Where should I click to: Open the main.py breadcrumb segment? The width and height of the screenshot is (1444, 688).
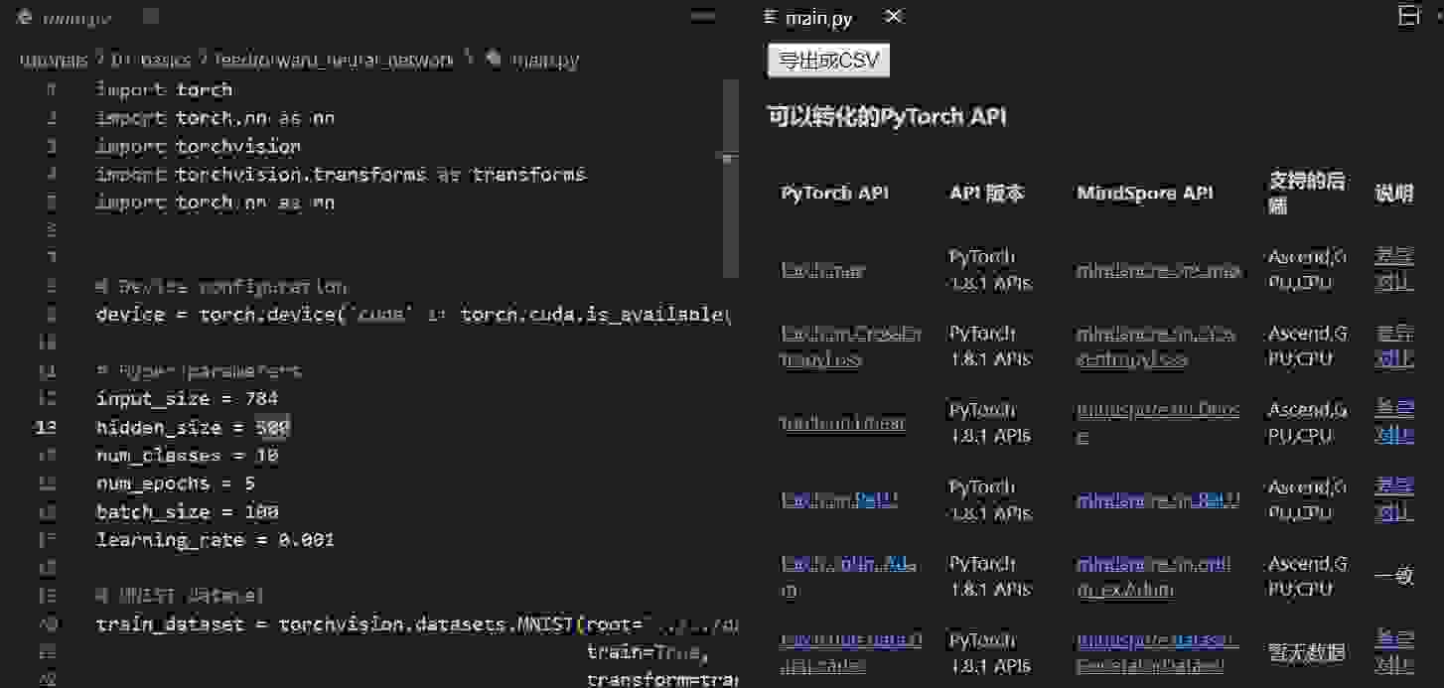click(544, 61)
